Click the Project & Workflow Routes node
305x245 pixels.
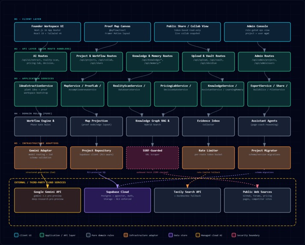[97, 62]
